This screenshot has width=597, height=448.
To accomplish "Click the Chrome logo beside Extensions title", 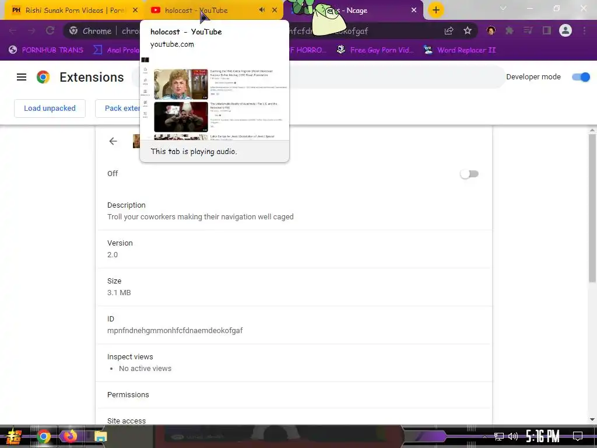I will pyautogui.click(x=43, y=78).
